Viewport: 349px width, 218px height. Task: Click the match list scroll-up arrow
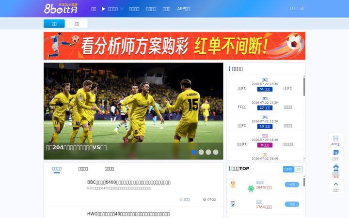pos(304,77)
